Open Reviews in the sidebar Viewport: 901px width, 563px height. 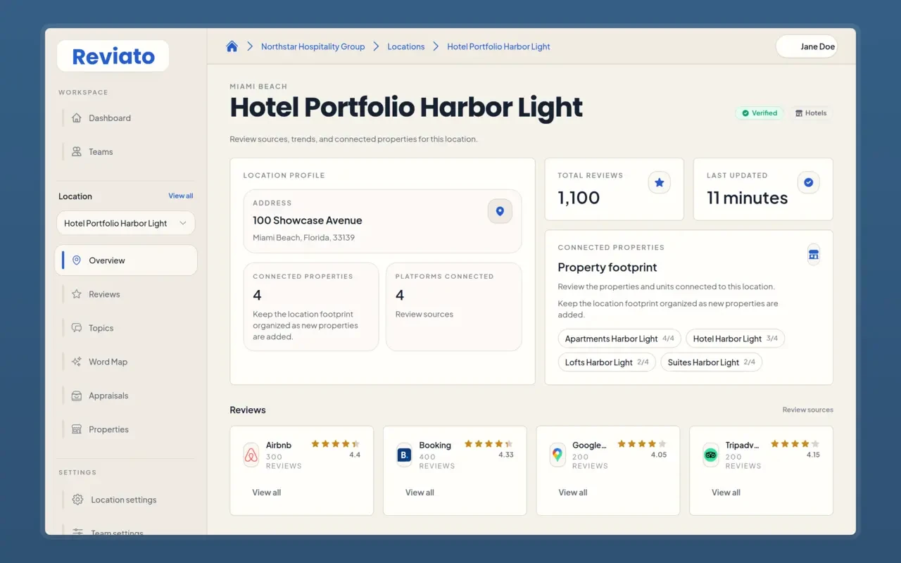click(104, 294)
